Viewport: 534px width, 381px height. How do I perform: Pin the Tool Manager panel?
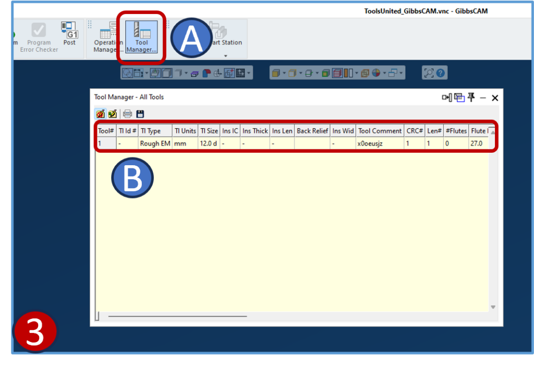471,97
